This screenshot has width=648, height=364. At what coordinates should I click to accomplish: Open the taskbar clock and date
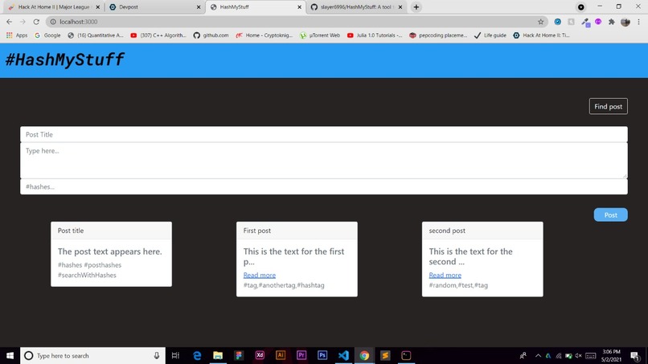(611, 355)
